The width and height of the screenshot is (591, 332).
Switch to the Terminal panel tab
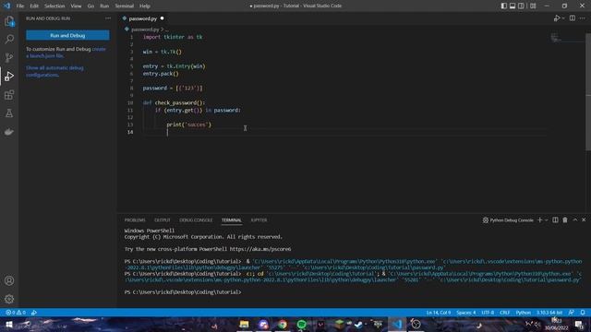[232, 219]
